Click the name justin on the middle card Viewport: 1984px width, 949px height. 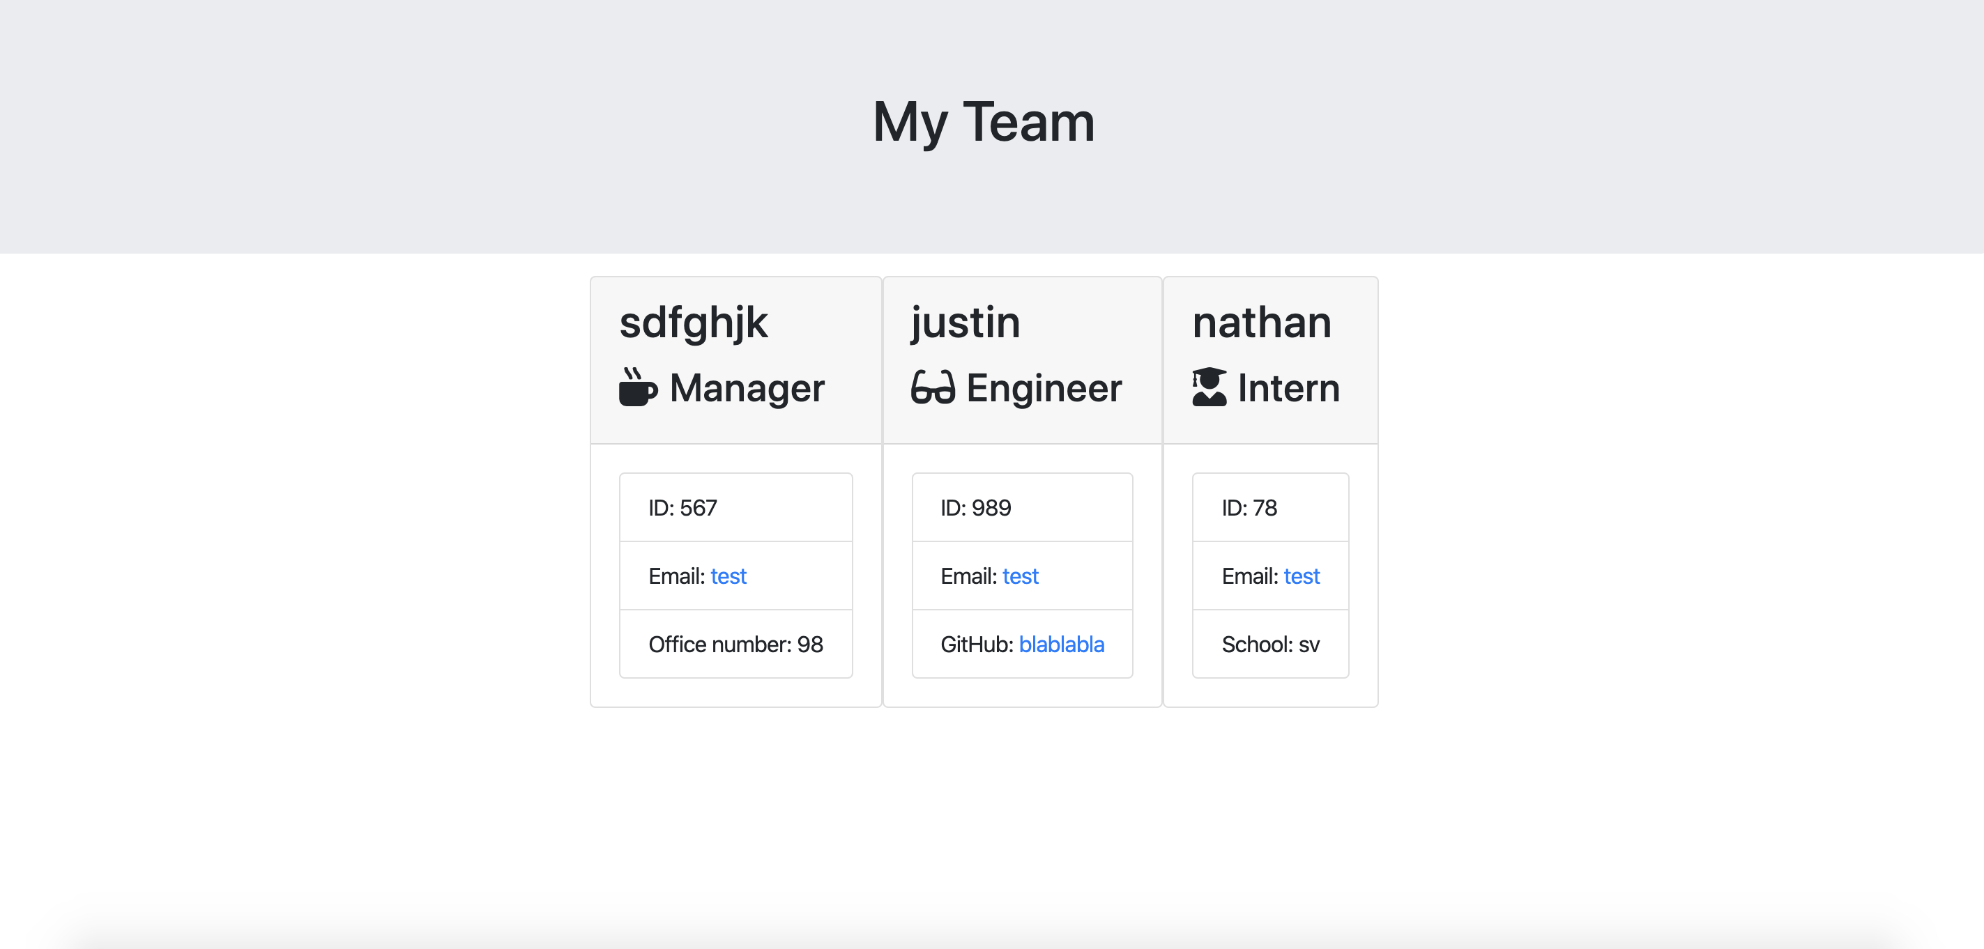pos(964,323)
